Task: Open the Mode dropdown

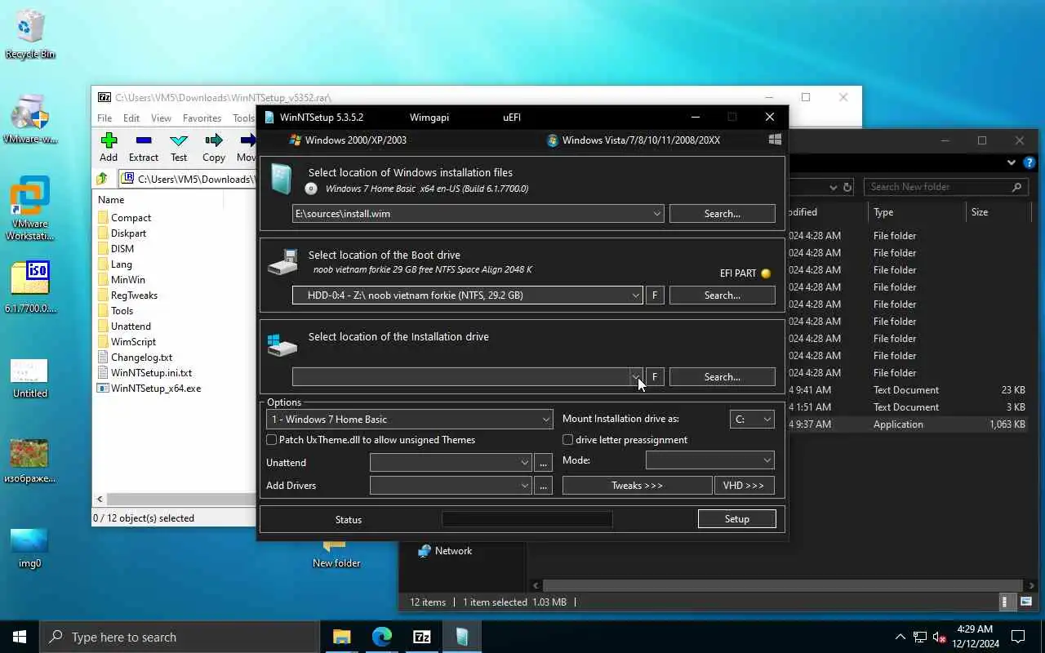Action: coord(709,460)
